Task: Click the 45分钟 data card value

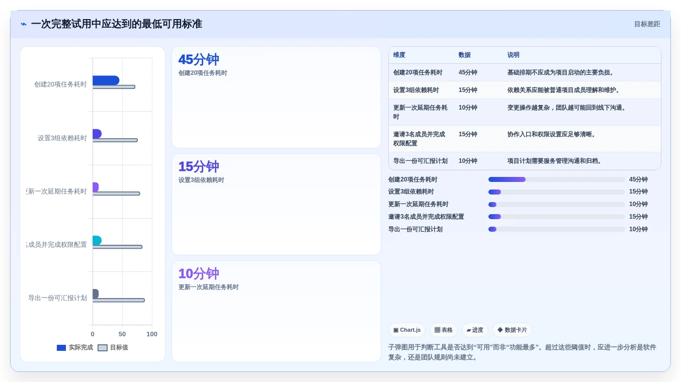Action: coord(199,60)
